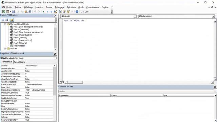Select Feuil3 (Présents 2015) sheet object
217x122 pixels.
pos(23,35)
